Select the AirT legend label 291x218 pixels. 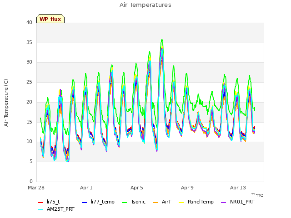pos(166,202)
